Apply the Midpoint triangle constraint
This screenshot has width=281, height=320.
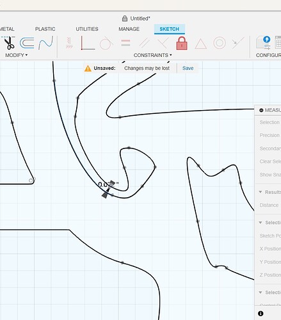tap(200, 44)
